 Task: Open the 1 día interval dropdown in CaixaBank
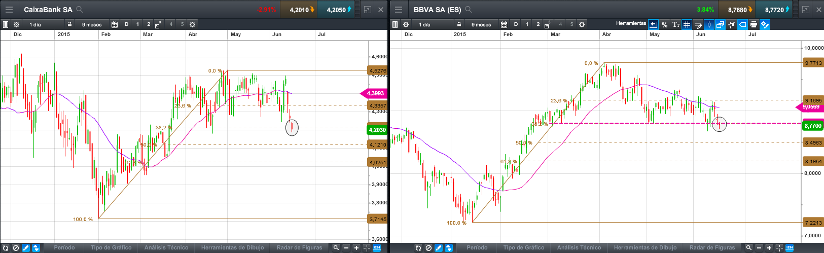43,24
